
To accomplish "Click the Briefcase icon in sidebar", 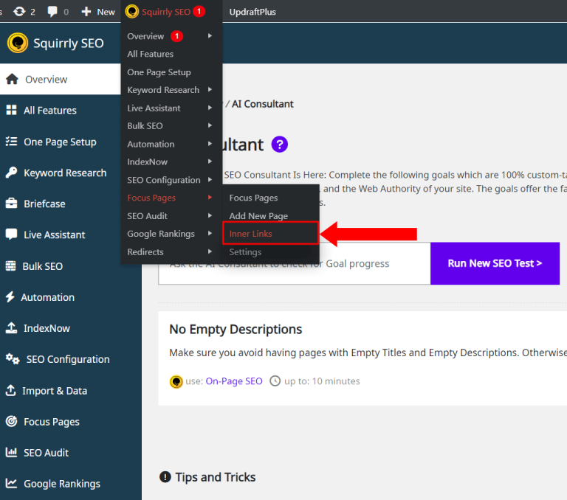I will [11, 204].
